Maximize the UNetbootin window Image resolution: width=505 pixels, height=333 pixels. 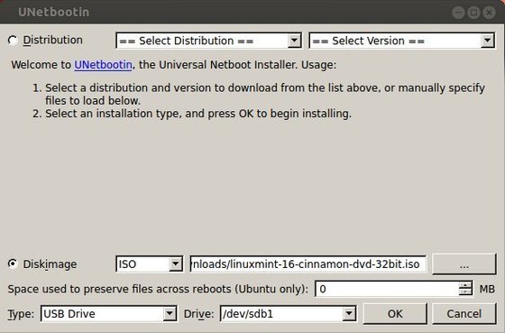tap(473, 13)
